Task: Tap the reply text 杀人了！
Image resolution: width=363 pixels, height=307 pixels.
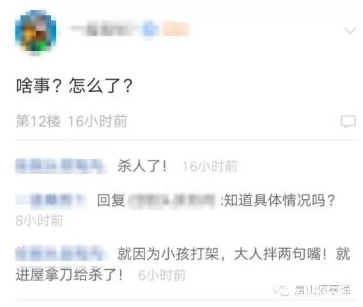Action: pyautogui.click(x=142, y=166)
